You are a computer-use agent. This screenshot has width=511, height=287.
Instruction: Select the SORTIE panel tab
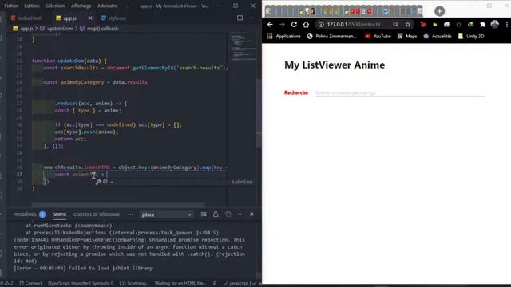pyautogui.click(x=60, y=214)
